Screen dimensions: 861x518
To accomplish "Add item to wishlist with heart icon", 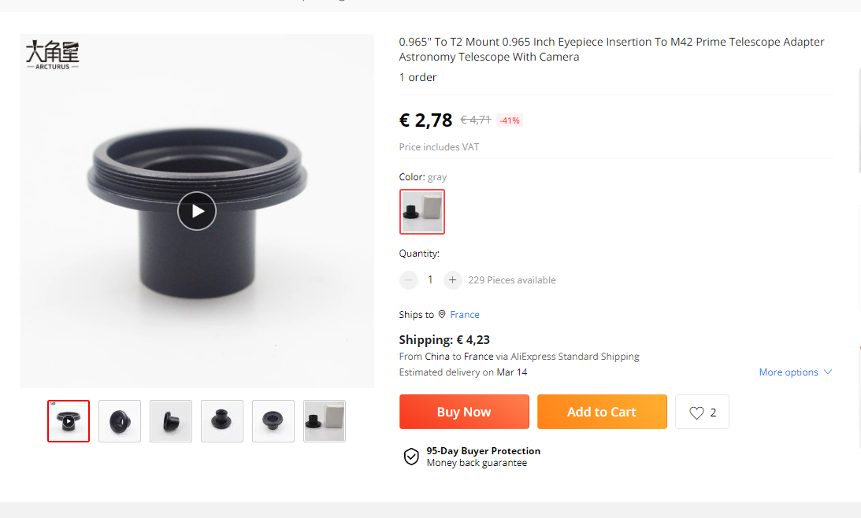I will tap(696, 413).
